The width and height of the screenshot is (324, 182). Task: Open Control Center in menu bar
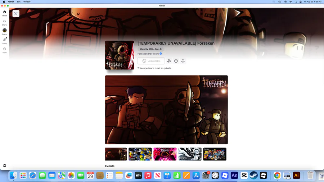[x=301, y=2]
